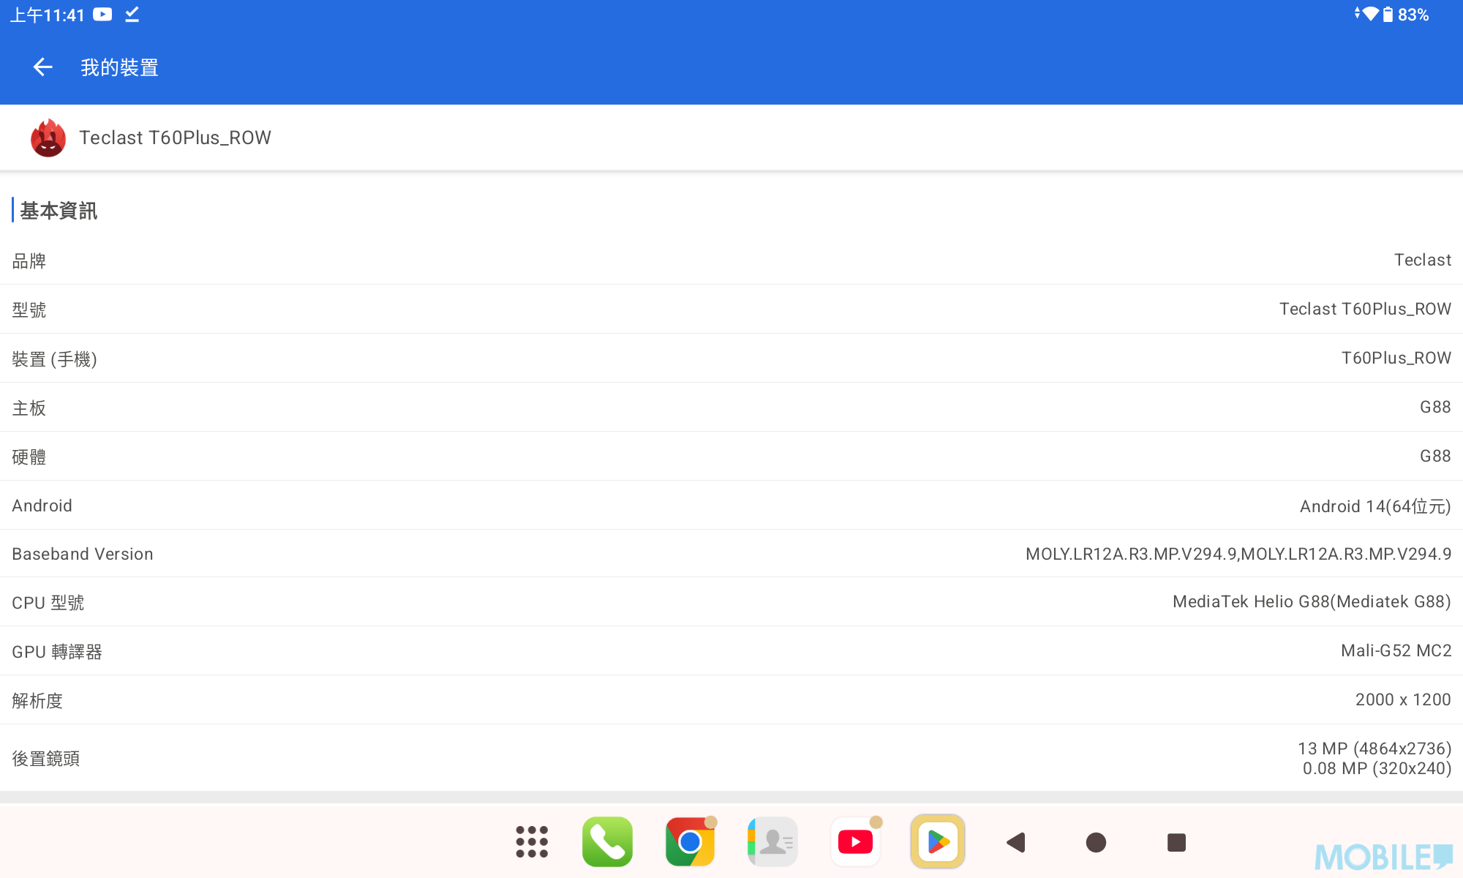This screenshot has height=878, width=1463.
Task: Tap the battery 83% status indicator
Action: tap(1405, 15)
